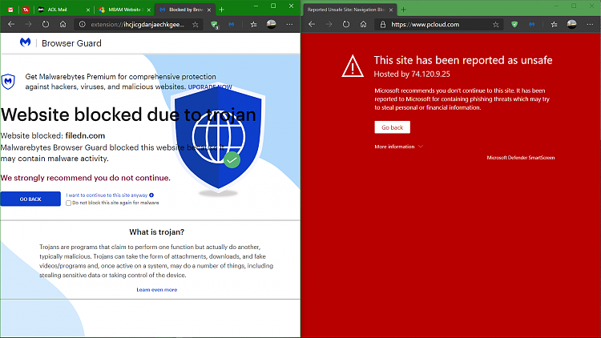
Task: Click Malwarebytes Premium shield badge icon
Action: (8, 81)
